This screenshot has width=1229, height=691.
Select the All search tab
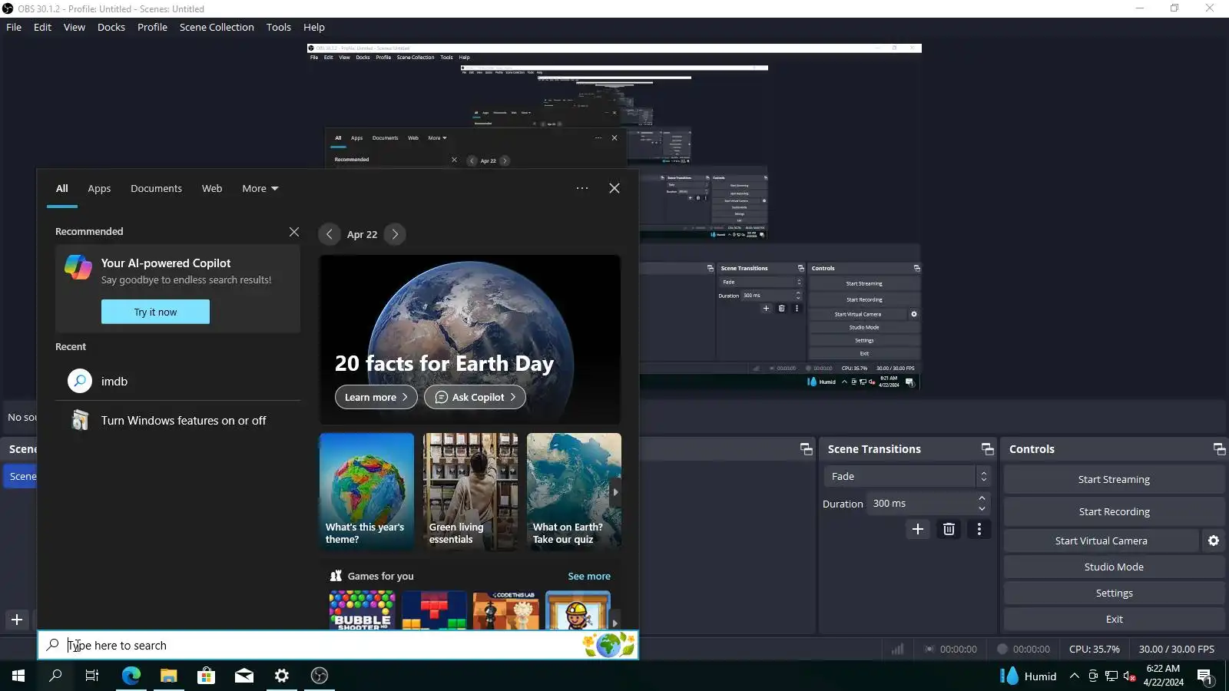tap(62, 189)
